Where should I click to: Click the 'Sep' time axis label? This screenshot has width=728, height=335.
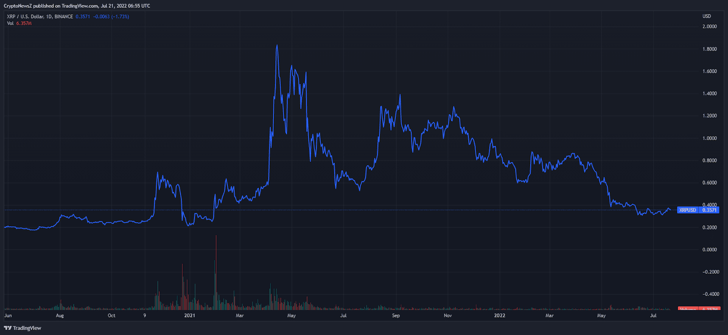tap(396, 315)
